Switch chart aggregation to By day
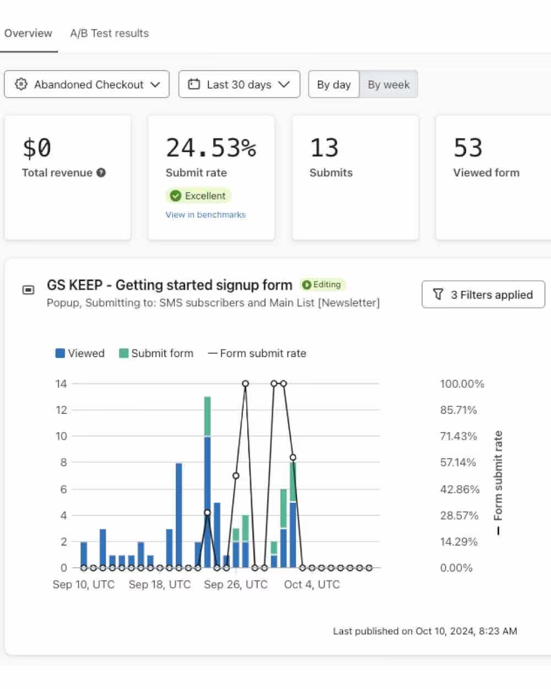This screenshot has width=551, height=689. tap(333, 84)
